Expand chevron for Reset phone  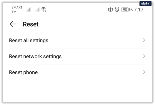click(144, 72)
